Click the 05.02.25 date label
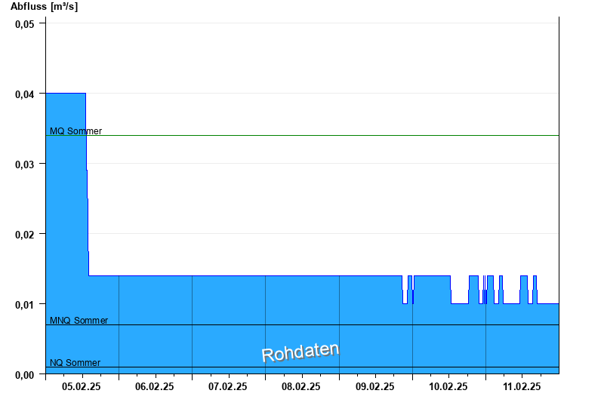Screen dimensions: 604x415 click(82, 387)
